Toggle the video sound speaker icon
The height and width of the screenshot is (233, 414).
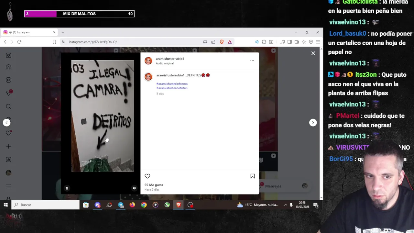point(134,188)
